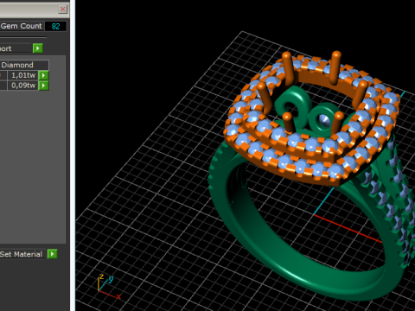Click the green arrow button beside the 'ort' field
This screenshot has height=311, width=415.
[x=38, y=48]
